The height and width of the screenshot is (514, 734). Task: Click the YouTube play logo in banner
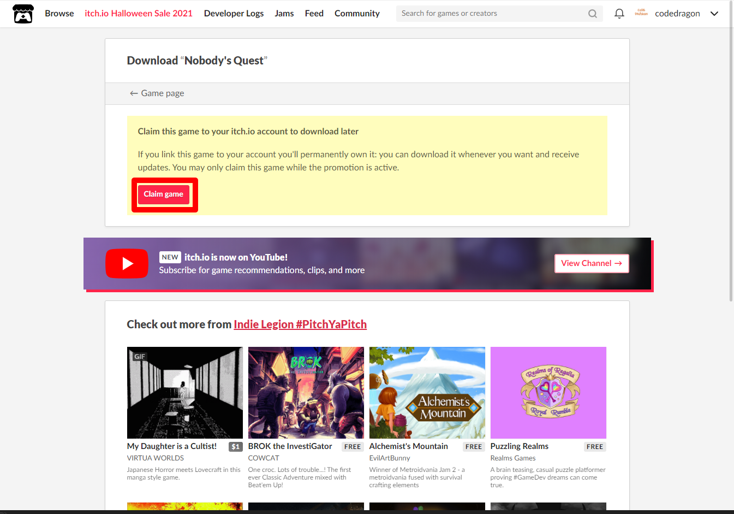tap(127, 264)
